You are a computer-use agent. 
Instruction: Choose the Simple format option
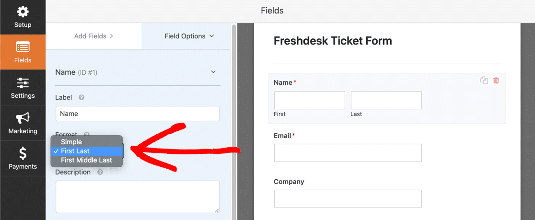(x=71, y=142)
